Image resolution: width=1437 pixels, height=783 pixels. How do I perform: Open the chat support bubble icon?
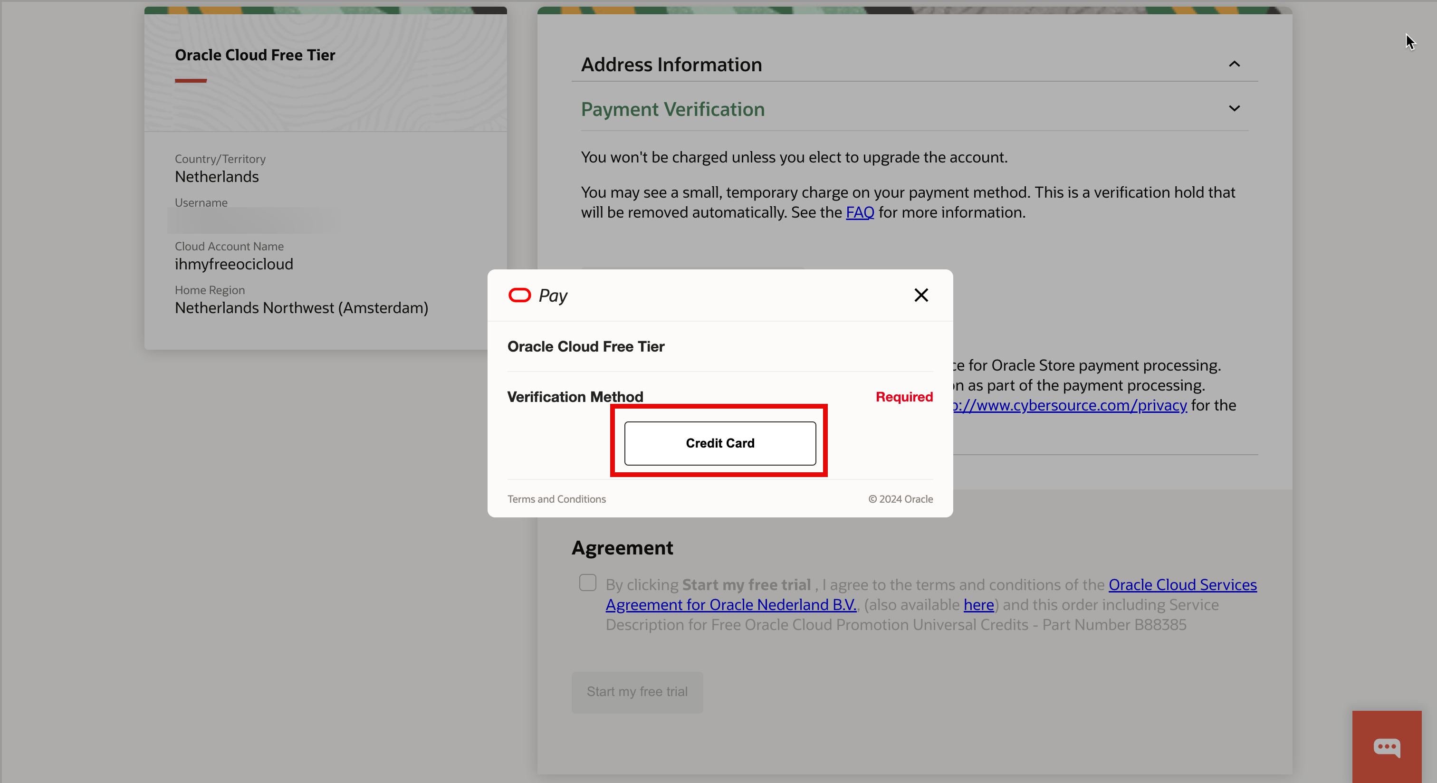1386,747
